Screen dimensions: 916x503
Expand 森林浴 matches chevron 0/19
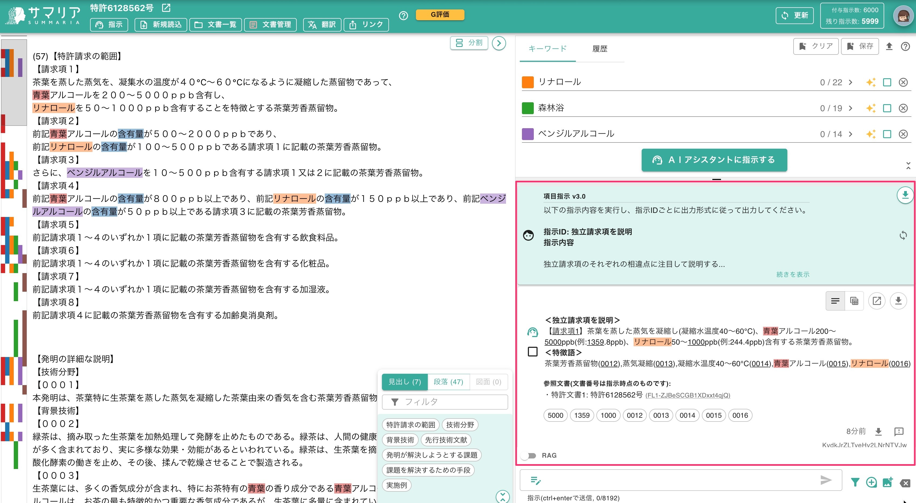click(x=850, y=108)
